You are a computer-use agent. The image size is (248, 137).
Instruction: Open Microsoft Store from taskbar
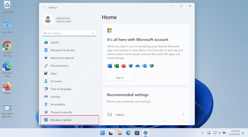click(x=137, y=133)
